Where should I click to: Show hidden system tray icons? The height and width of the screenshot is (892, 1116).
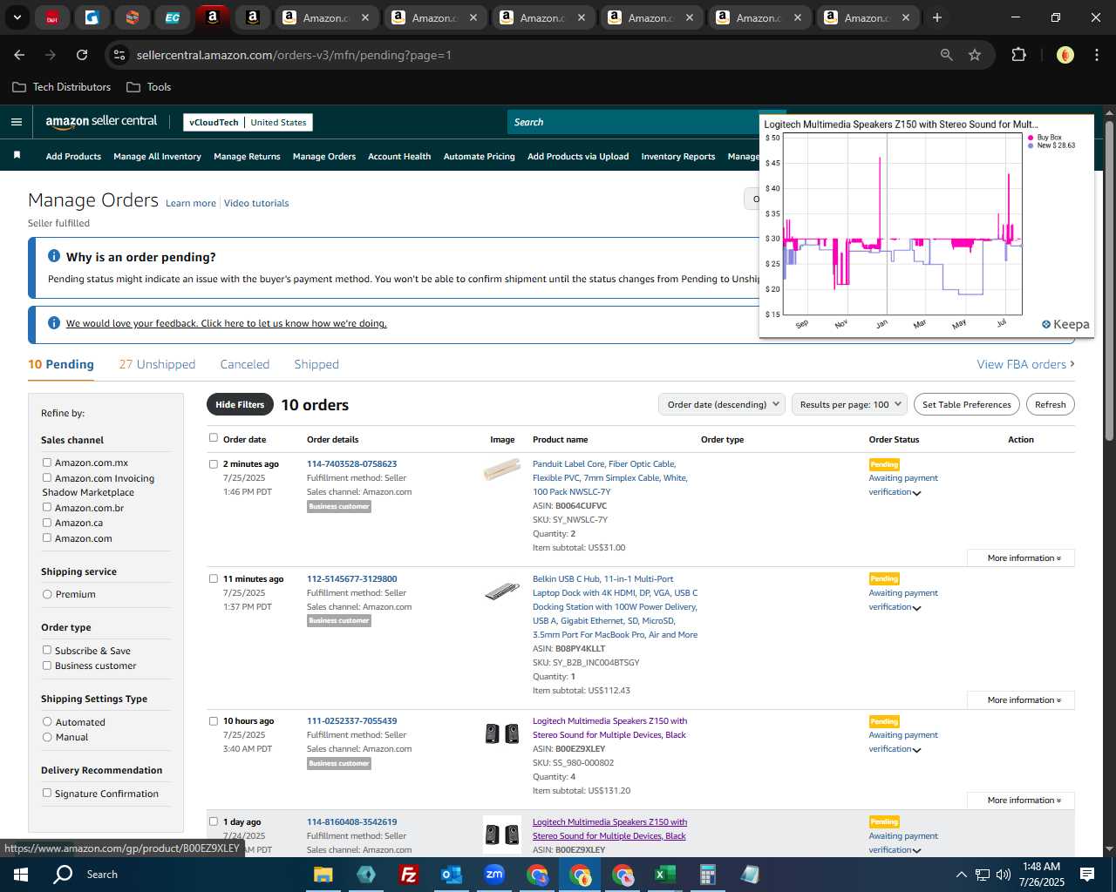[961, 875]
